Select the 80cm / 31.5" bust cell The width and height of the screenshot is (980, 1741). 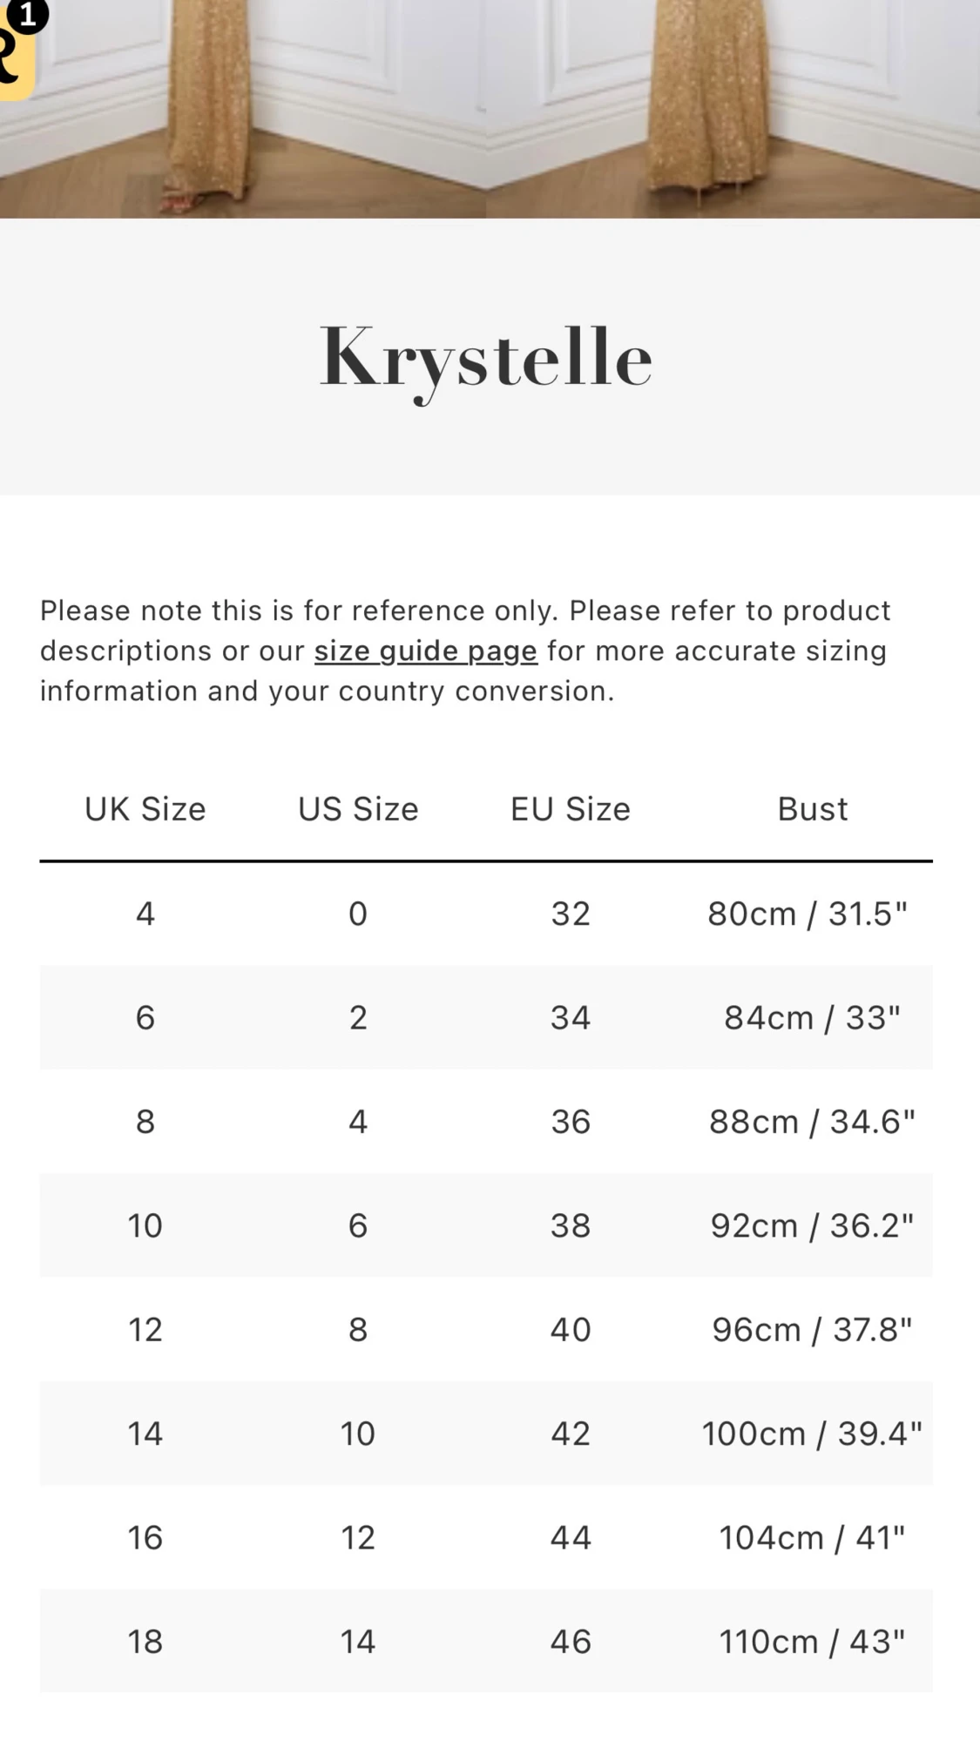[808, 914]
